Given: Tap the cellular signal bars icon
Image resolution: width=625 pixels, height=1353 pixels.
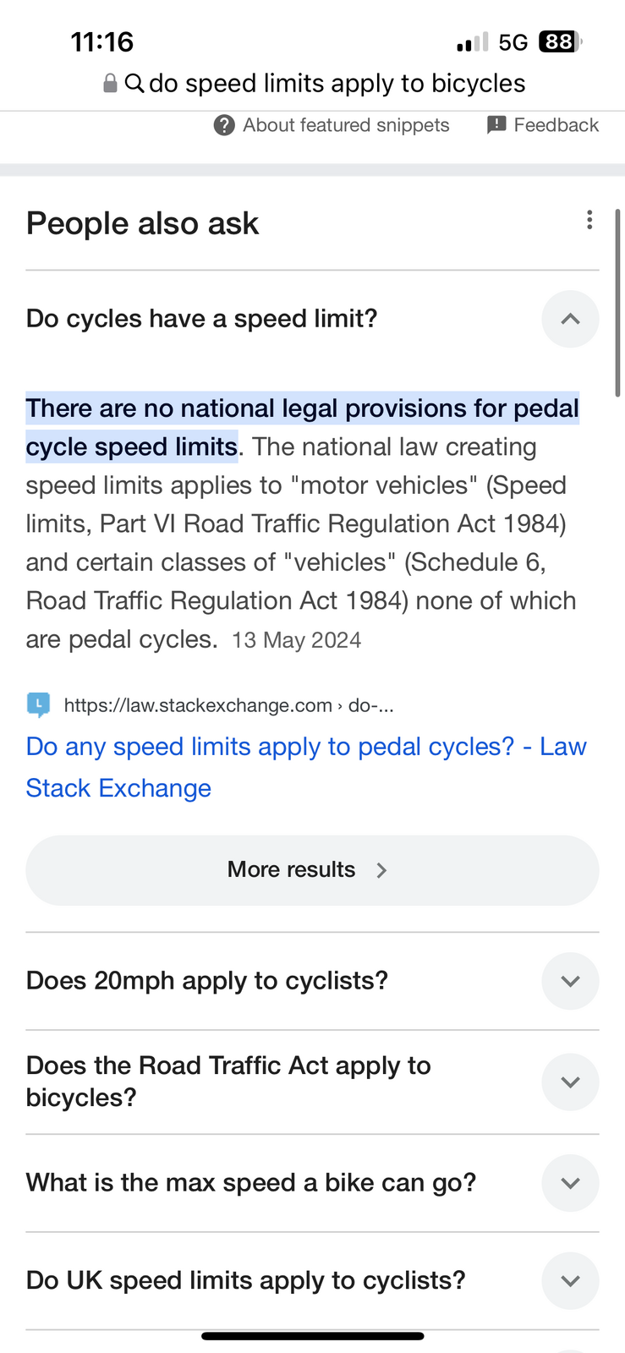Looking at the screenshot, I should tap(473, 41).
